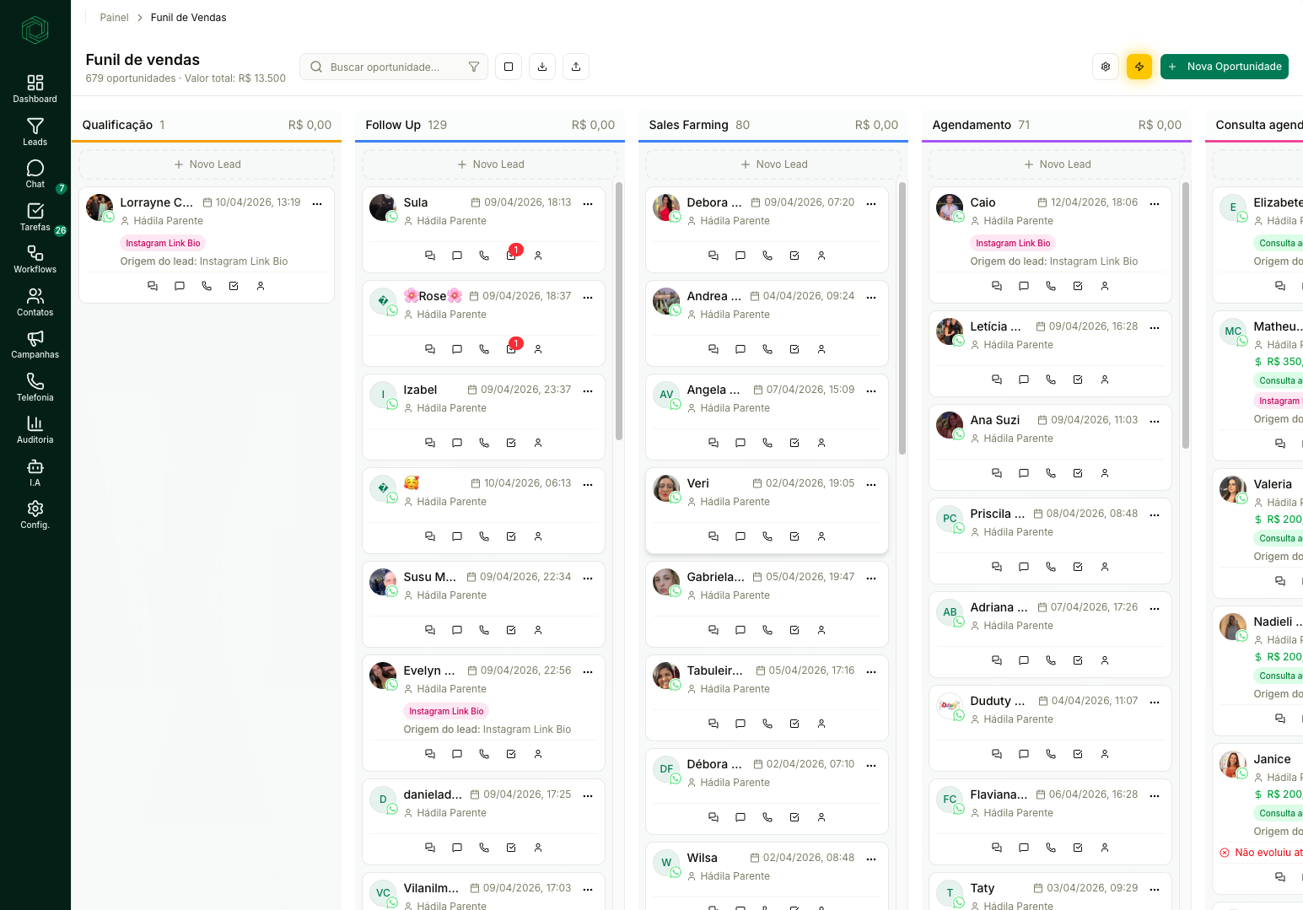The width and height of the screenshot is (1303, 910).
Task: Open the three-dot menu on Veri's card
Action: [x=871, y=484]
